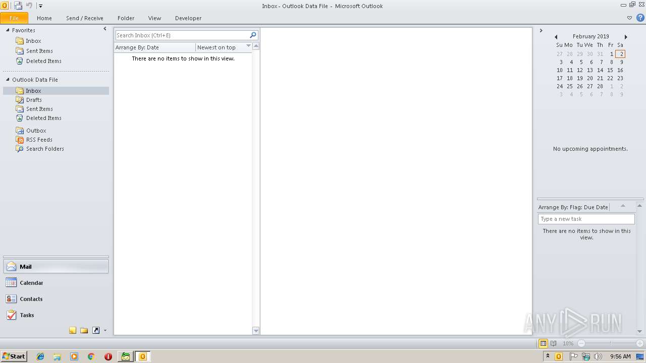
Task: Collapse the To-Do Bar with the arrow
Action: (x=541, y=31)
